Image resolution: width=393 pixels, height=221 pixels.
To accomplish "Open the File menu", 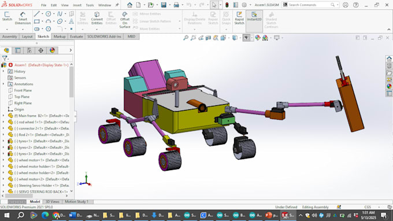I will tap(43, 5).
